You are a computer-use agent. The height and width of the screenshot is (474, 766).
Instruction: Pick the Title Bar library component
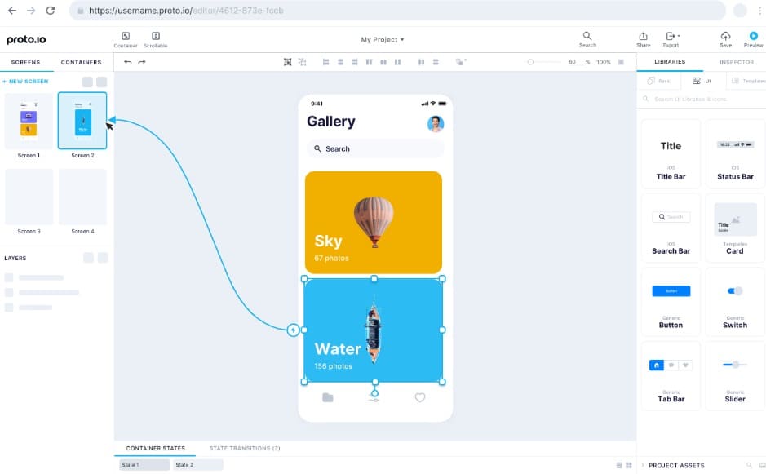(x=671, y=154)
